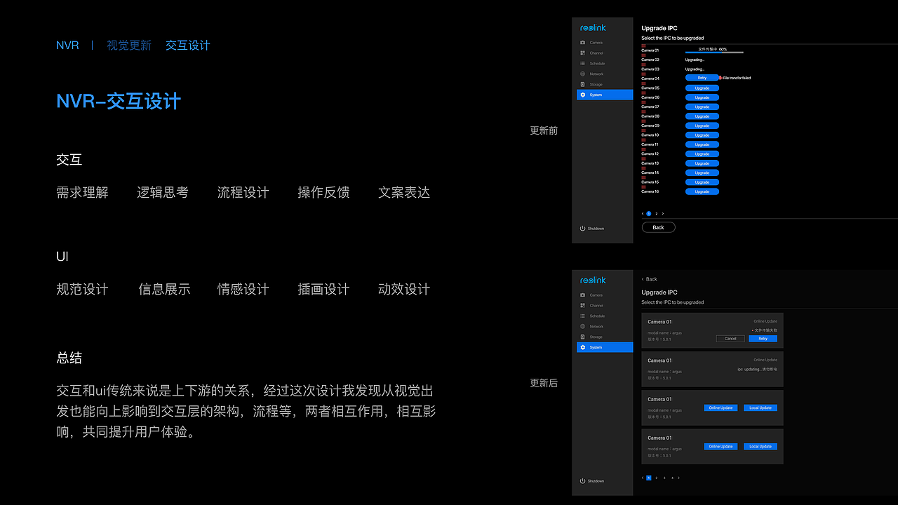Upgrade Camera 12 in the 更新前 list
Viewport: 898px width, 505px height.
702,154
